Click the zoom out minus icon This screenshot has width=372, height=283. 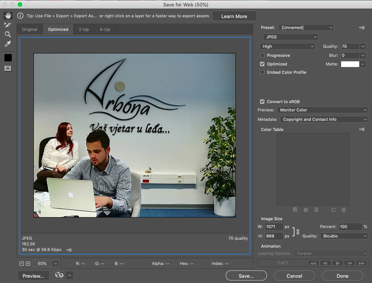21,263
